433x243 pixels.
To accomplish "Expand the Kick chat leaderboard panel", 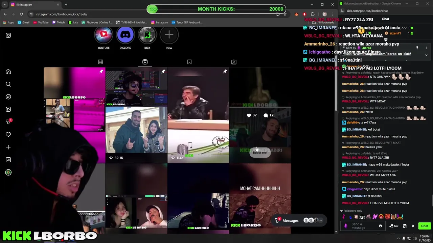I will (385, 40).
